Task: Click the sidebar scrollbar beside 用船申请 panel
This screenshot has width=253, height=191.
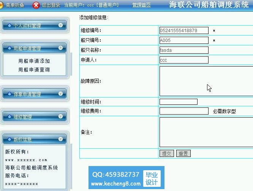Action: pyautogui.click(x=71, y=64)
